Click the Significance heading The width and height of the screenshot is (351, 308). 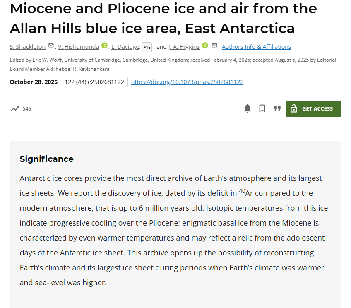[x=47, y=159]
